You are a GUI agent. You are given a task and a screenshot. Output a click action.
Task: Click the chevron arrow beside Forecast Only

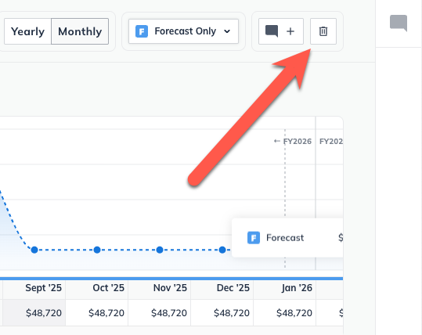[227, 31]
